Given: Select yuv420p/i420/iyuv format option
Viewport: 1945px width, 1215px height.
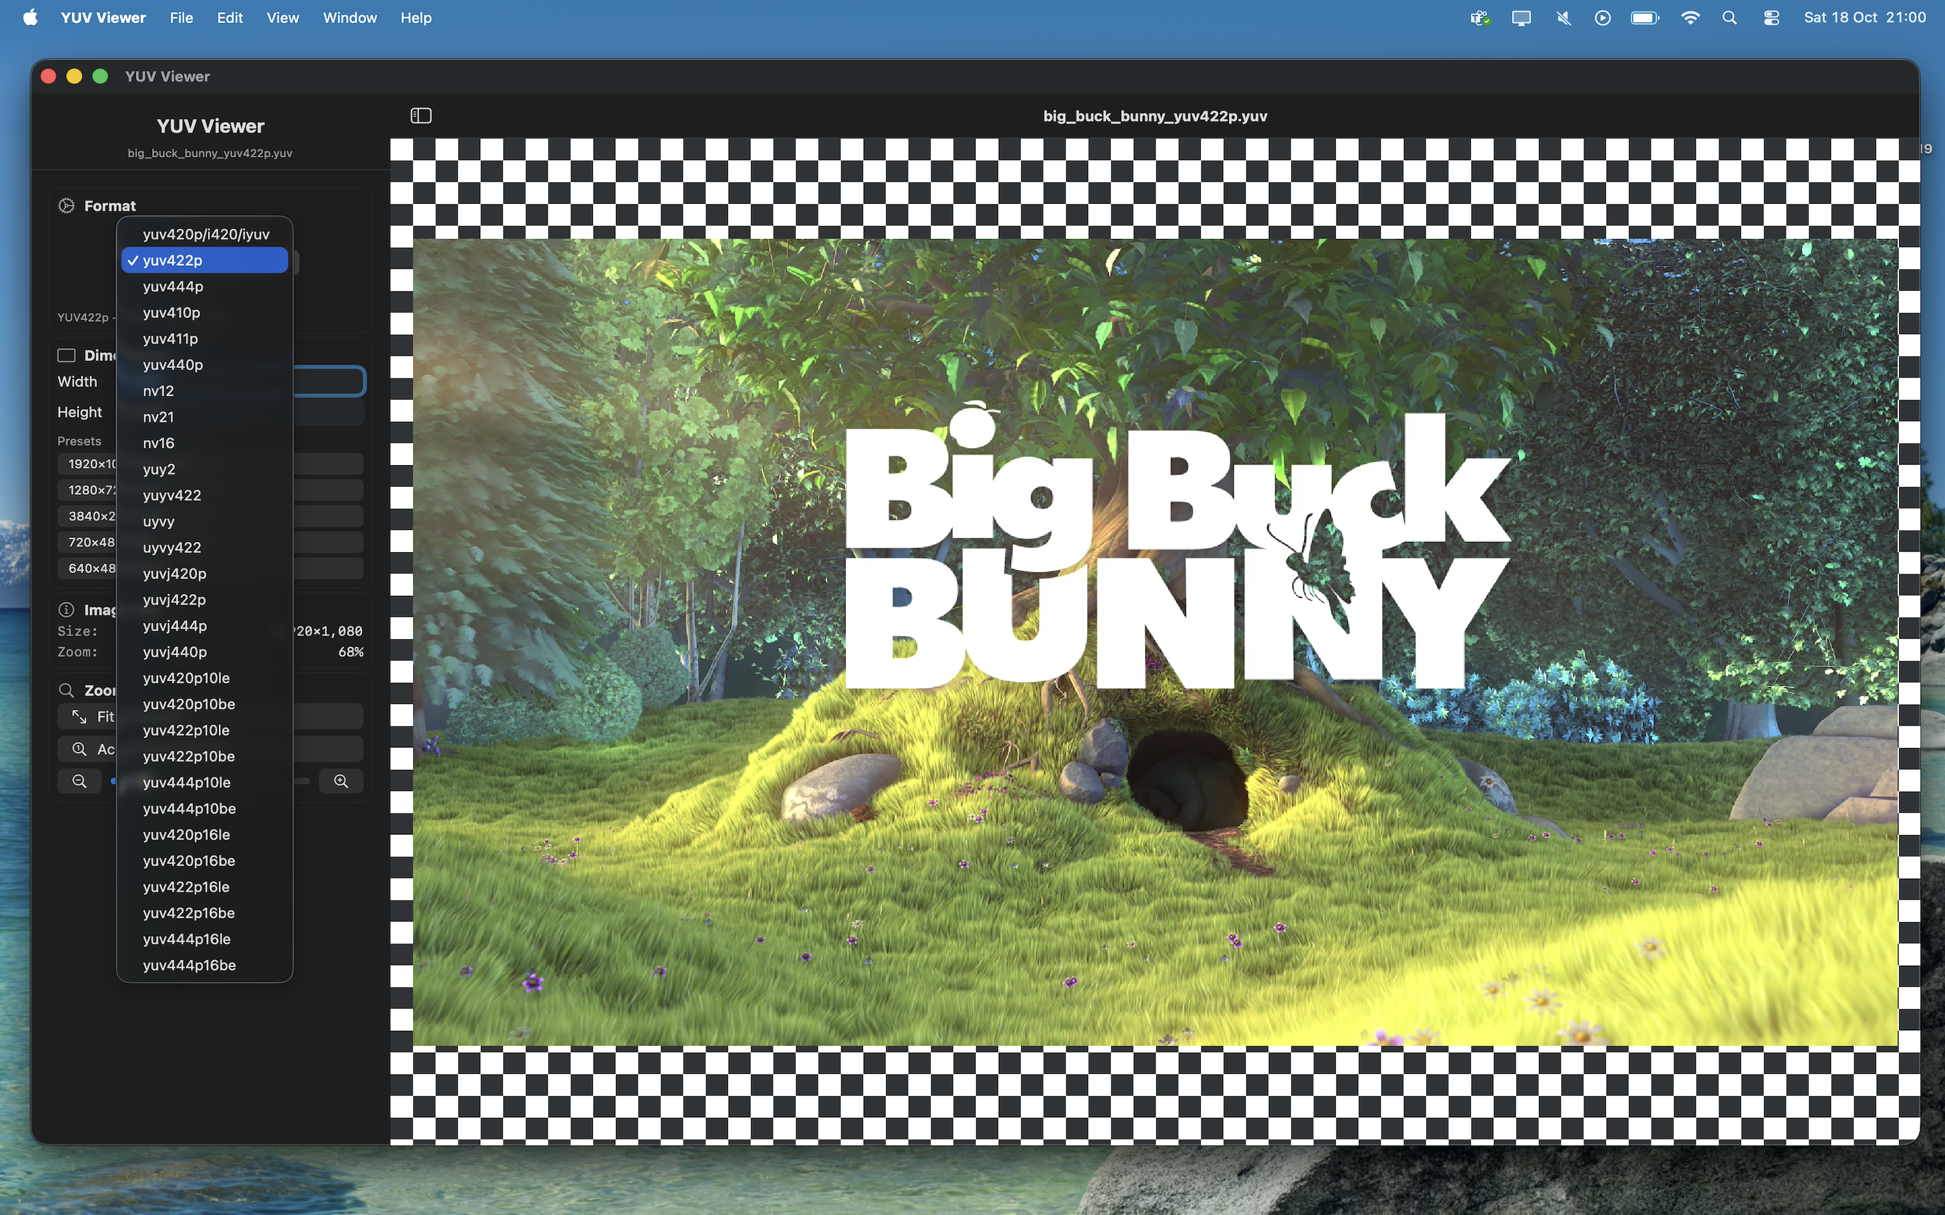Looking at the screenshot, I should tap(206, 234).
